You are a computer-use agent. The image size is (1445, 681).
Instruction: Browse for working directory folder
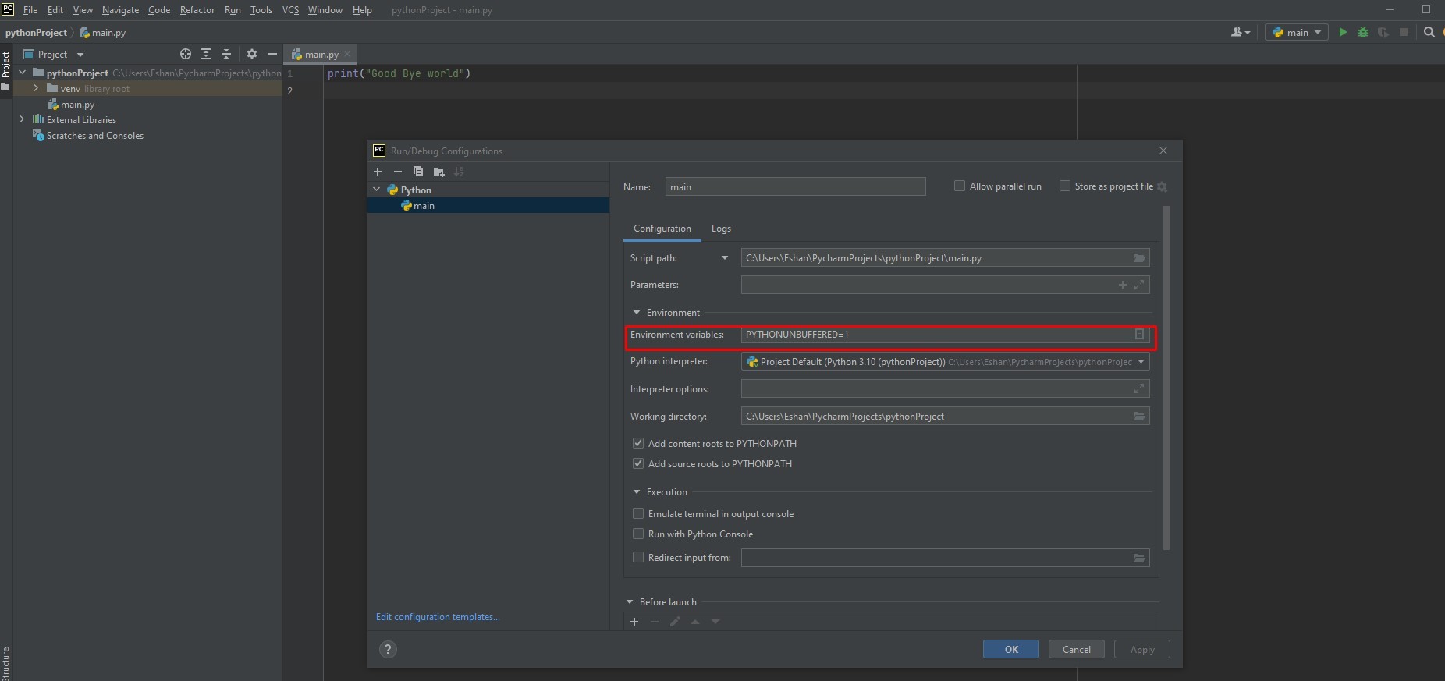pyautogui.click(x=1139, y=417)
